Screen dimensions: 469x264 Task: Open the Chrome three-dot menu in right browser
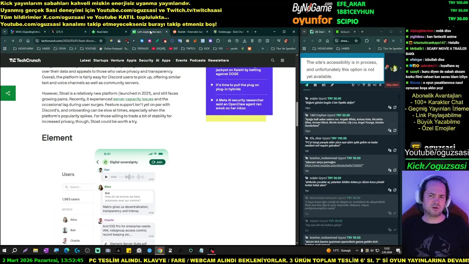[x=400, y=41]
